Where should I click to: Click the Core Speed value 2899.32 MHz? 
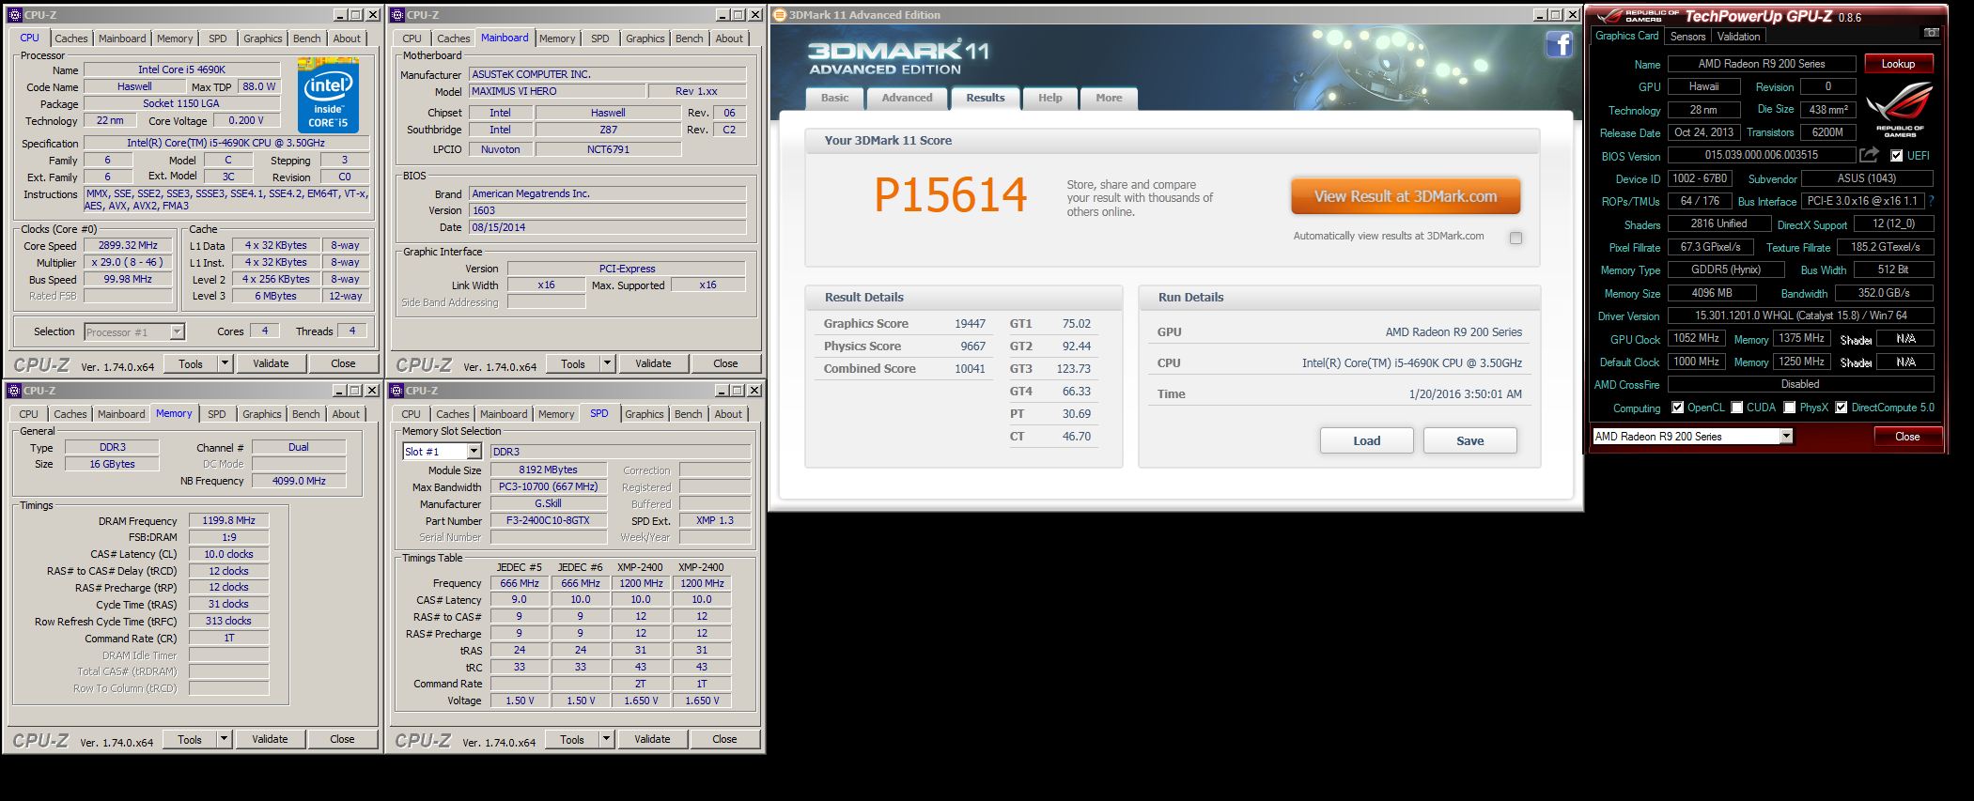pyautogui.click(x=128, y=245)
